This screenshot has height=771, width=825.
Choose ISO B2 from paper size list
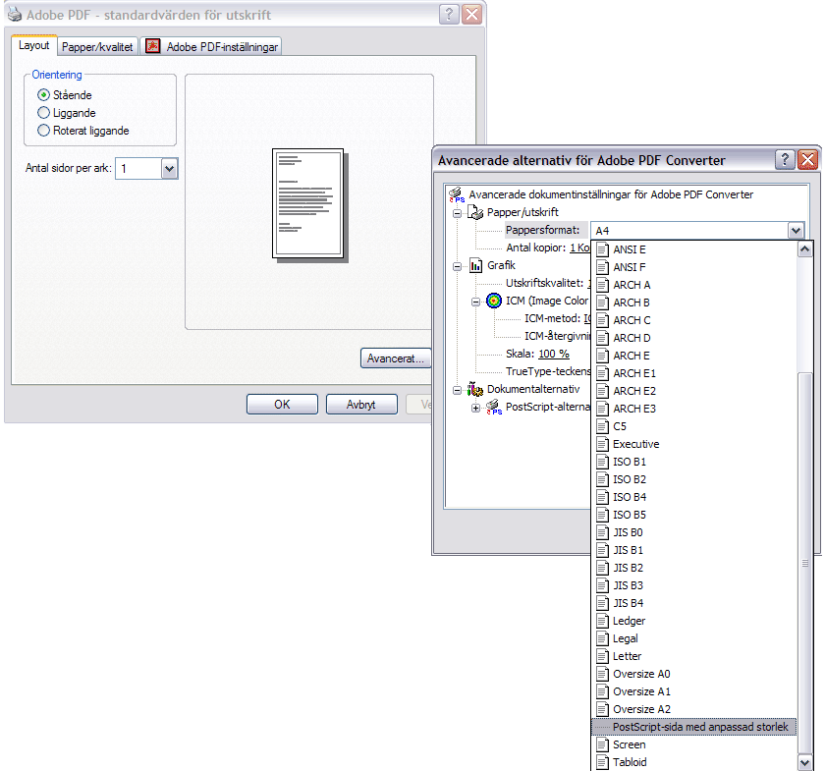pos(694,479)
